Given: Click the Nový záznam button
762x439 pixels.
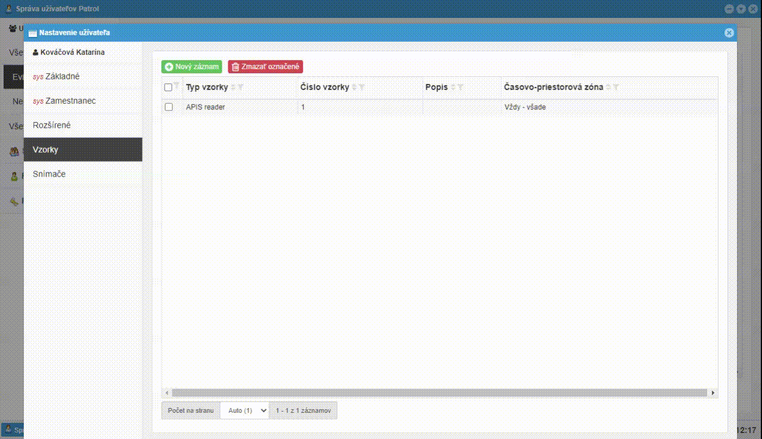Looking at the screenshot, I should pyautogui.click(x=192, y=67).
